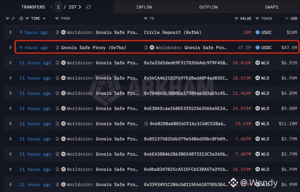Switch to the SWAPS tab
300x192 pixels.
coord(271,7)
